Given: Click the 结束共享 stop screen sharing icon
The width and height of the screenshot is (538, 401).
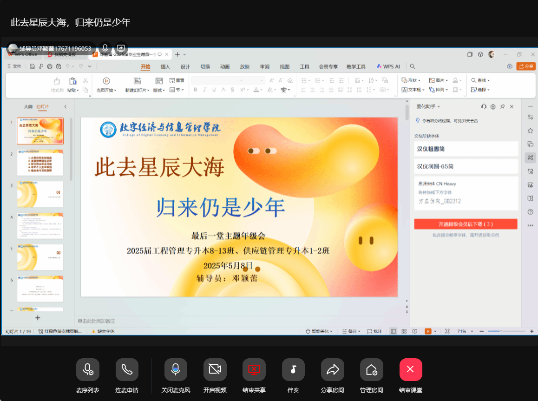Looking at the screenshot, I should pos(254,370).
